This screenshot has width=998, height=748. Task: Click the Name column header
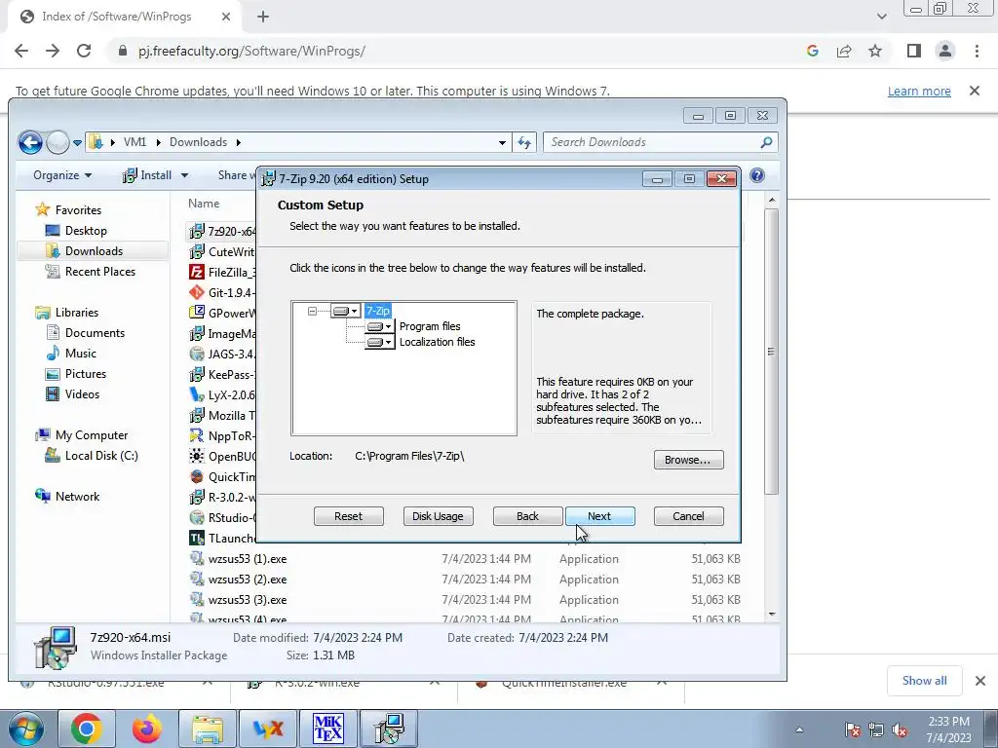(204, 204)
